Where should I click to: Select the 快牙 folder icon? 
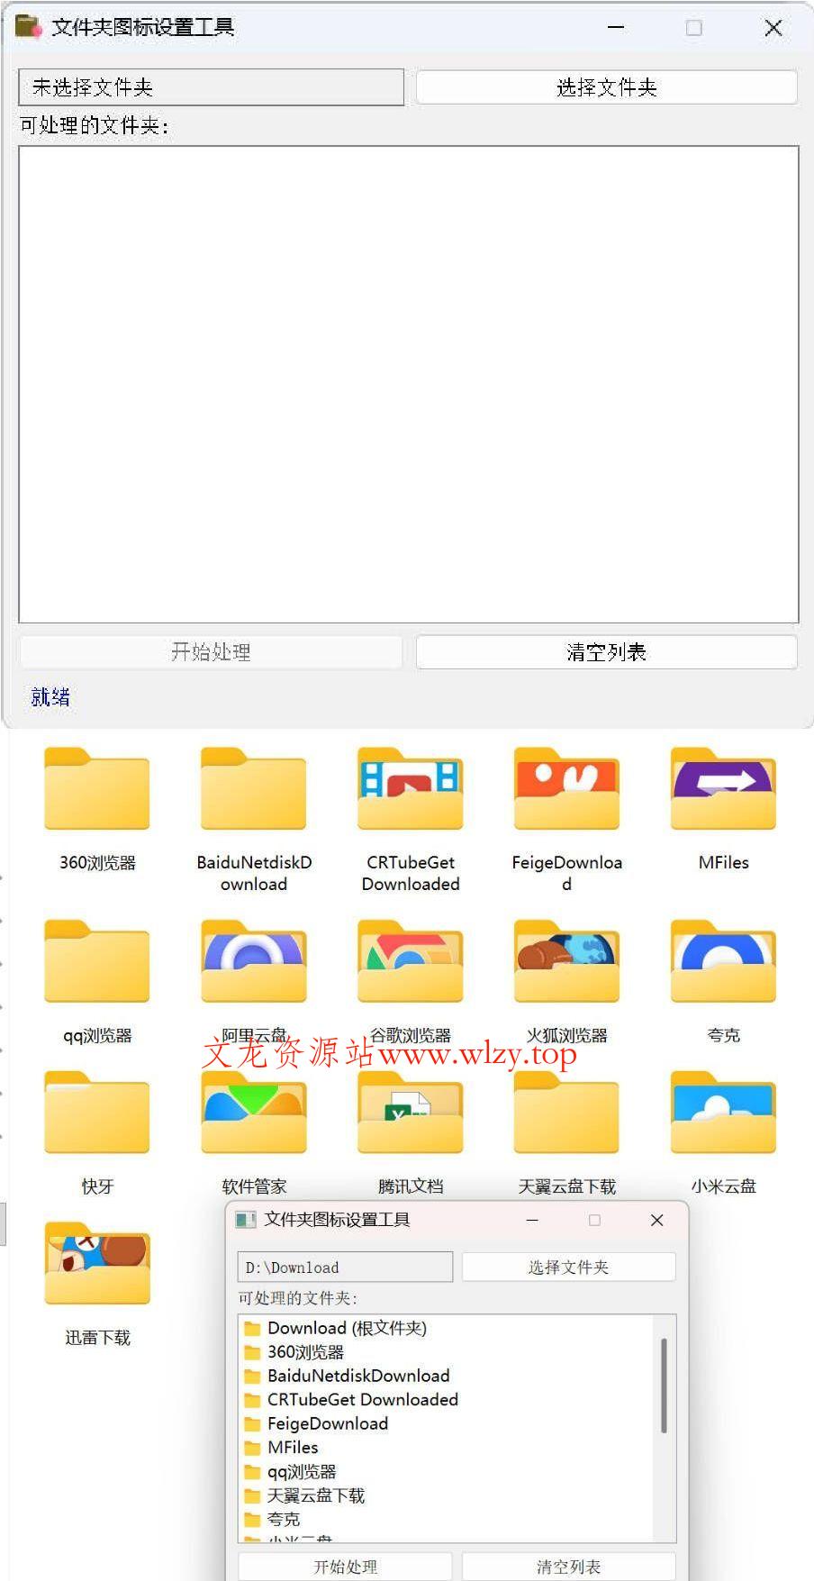click(97, 1113)
